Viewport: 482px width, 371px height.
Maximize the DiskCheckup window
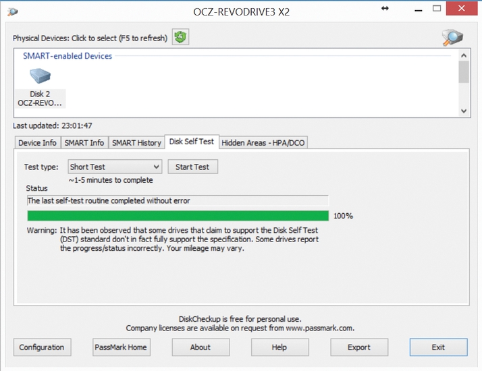click(x=437, y=9)
